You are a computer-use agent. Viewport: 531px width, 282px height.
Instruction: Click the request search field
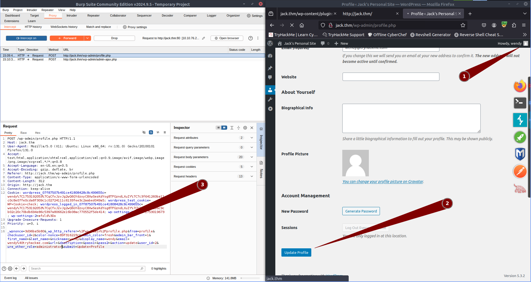coord(87,268)
